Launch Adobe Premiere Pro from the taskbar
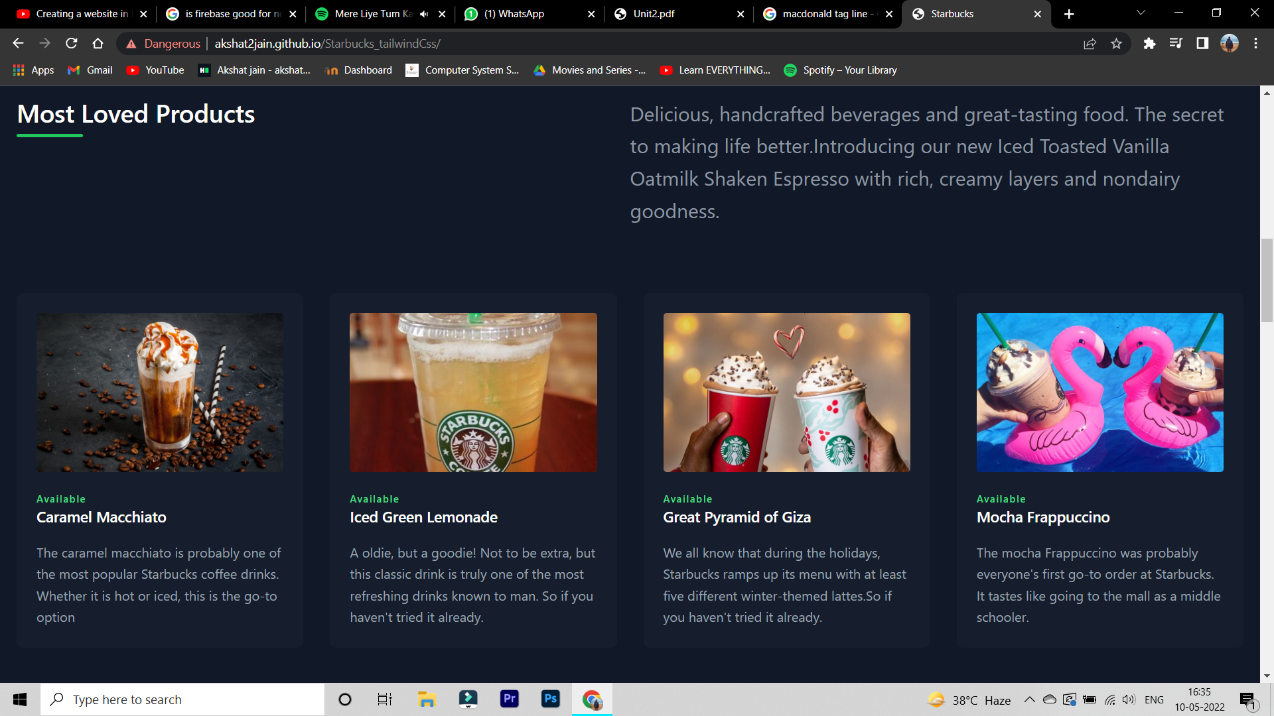The width and height of the screenshot is (1274, 716). tap(509, 699)
